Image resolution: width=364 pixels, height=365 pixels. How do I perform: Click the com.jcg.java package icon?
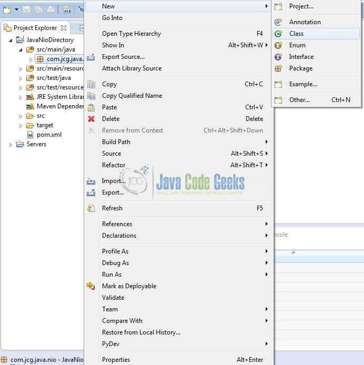tap(40, 59)
